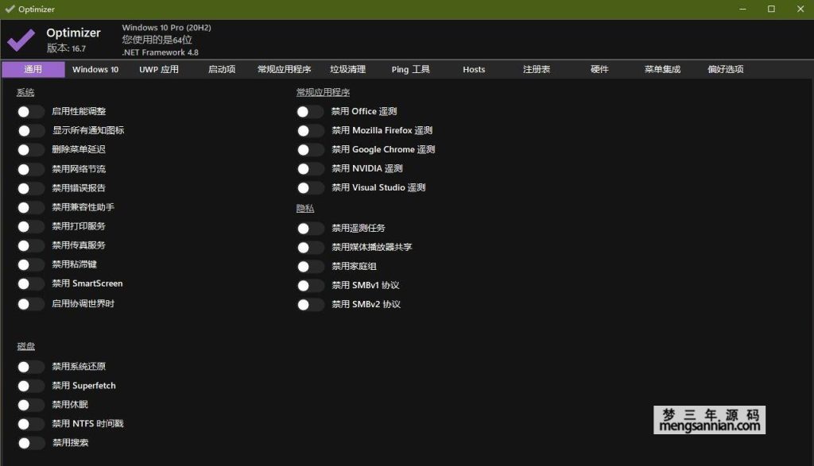Switch to 注册表 tab
This screenshot has width=814, height=466.
tap(537, 69)
